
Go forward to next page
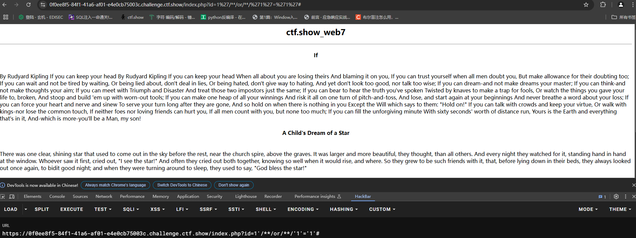pyautogui.click(x=16, y=5)
